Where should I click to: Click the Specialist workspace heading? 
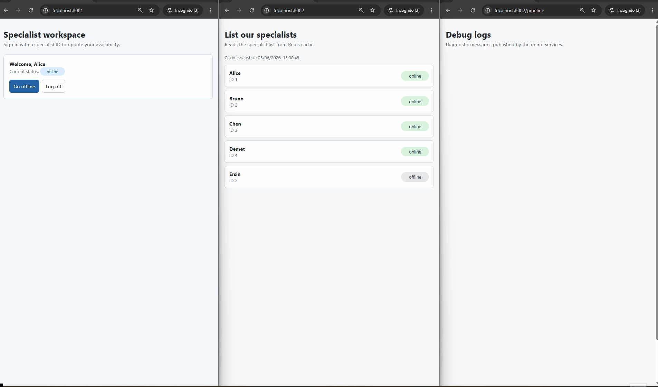(x=44, y=35)
